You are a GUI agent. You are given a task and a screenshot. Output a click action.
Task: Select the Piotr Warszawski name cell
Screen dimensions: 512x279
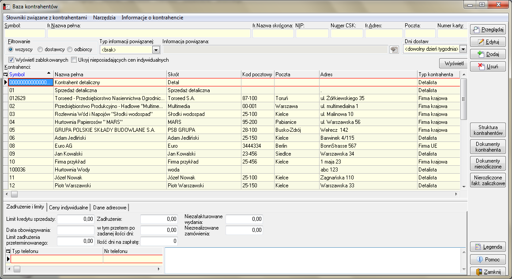(x=110, y=186)
